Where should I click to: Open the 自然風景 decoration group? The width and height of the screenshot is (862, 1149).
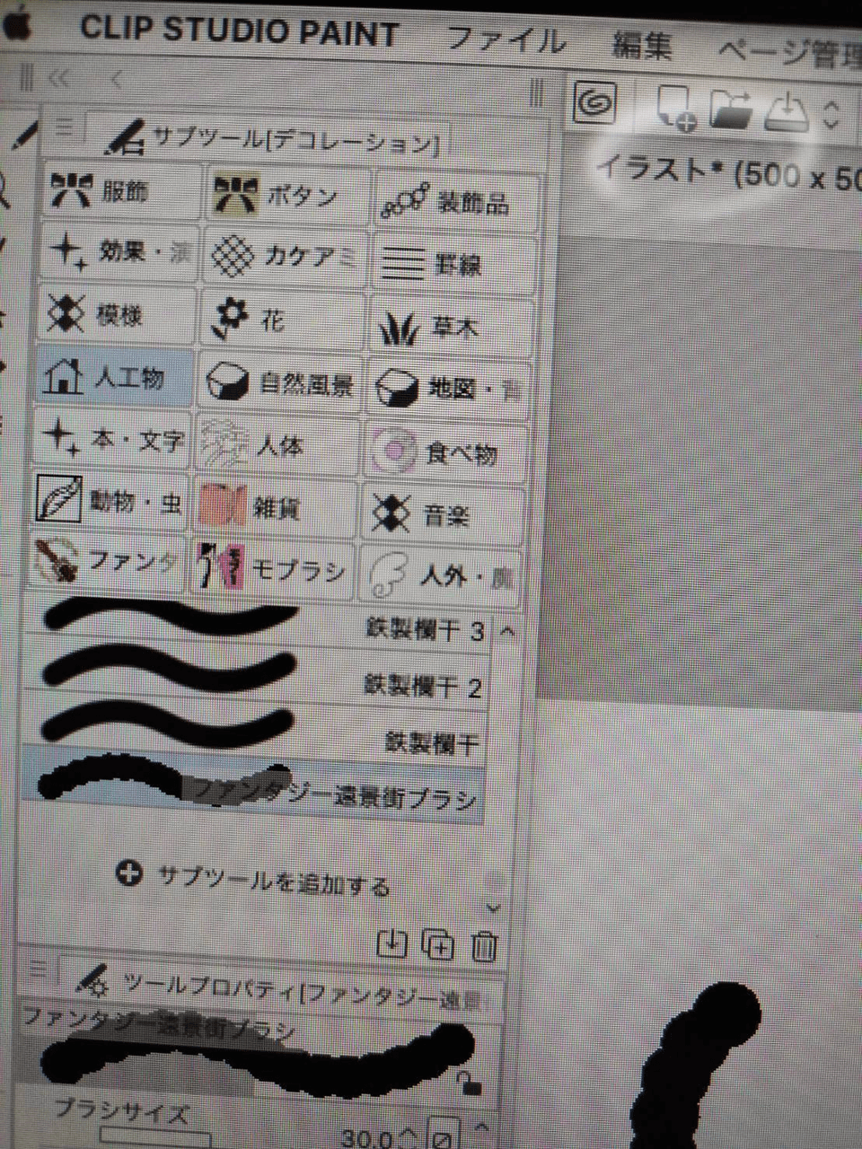click(x=281, y=381)
